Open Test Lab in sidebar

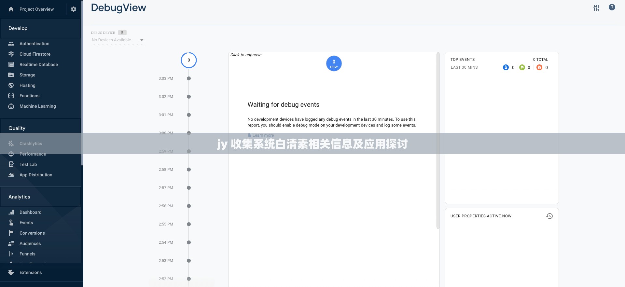[28, 164]
